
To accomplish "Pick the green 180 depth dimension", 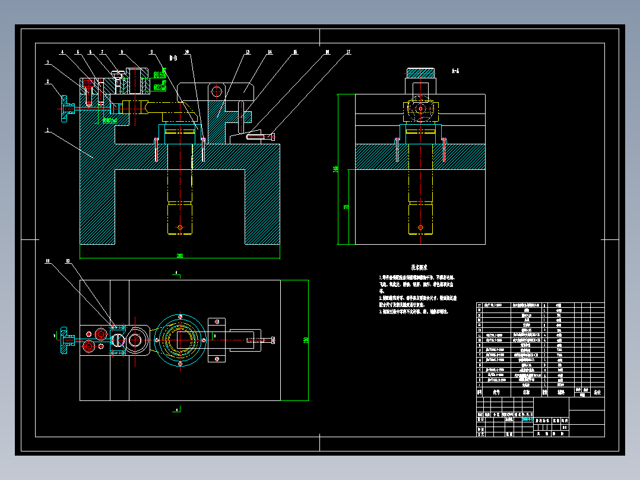I will click(x=306, y=340).
